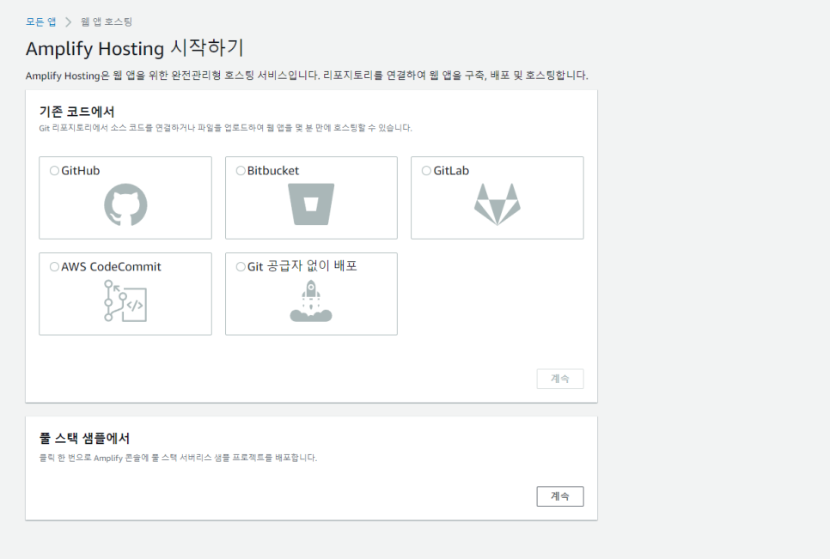This screenshot has height=559, width=830.
Task: Click the Git 공급자 없이 배포 label
Action: (x=302, y=266)
